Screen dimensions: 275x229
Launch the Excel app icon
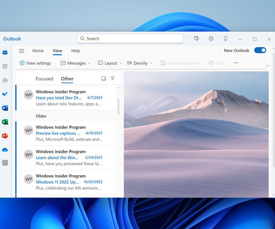pyautogui.click(x=5, y=122)
